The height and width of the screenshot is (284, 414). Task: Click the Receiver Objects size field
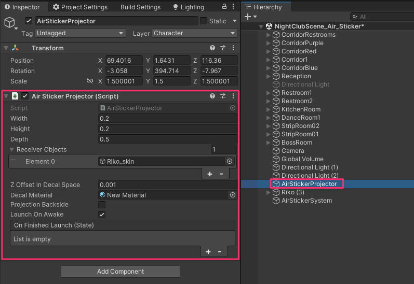click(224, 149)
